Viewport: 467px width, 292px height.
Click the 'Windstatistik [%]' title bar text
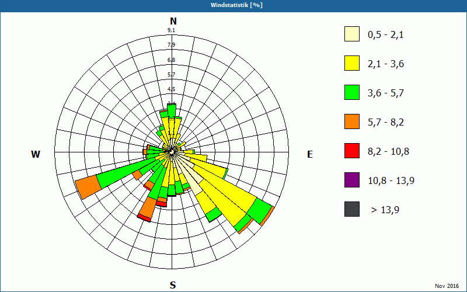coord(236,5)
